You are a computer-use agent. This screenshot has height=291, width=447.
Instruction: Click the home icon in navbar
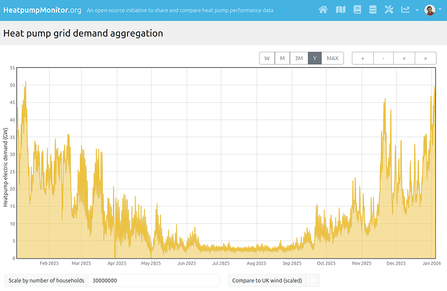(324, 10)
